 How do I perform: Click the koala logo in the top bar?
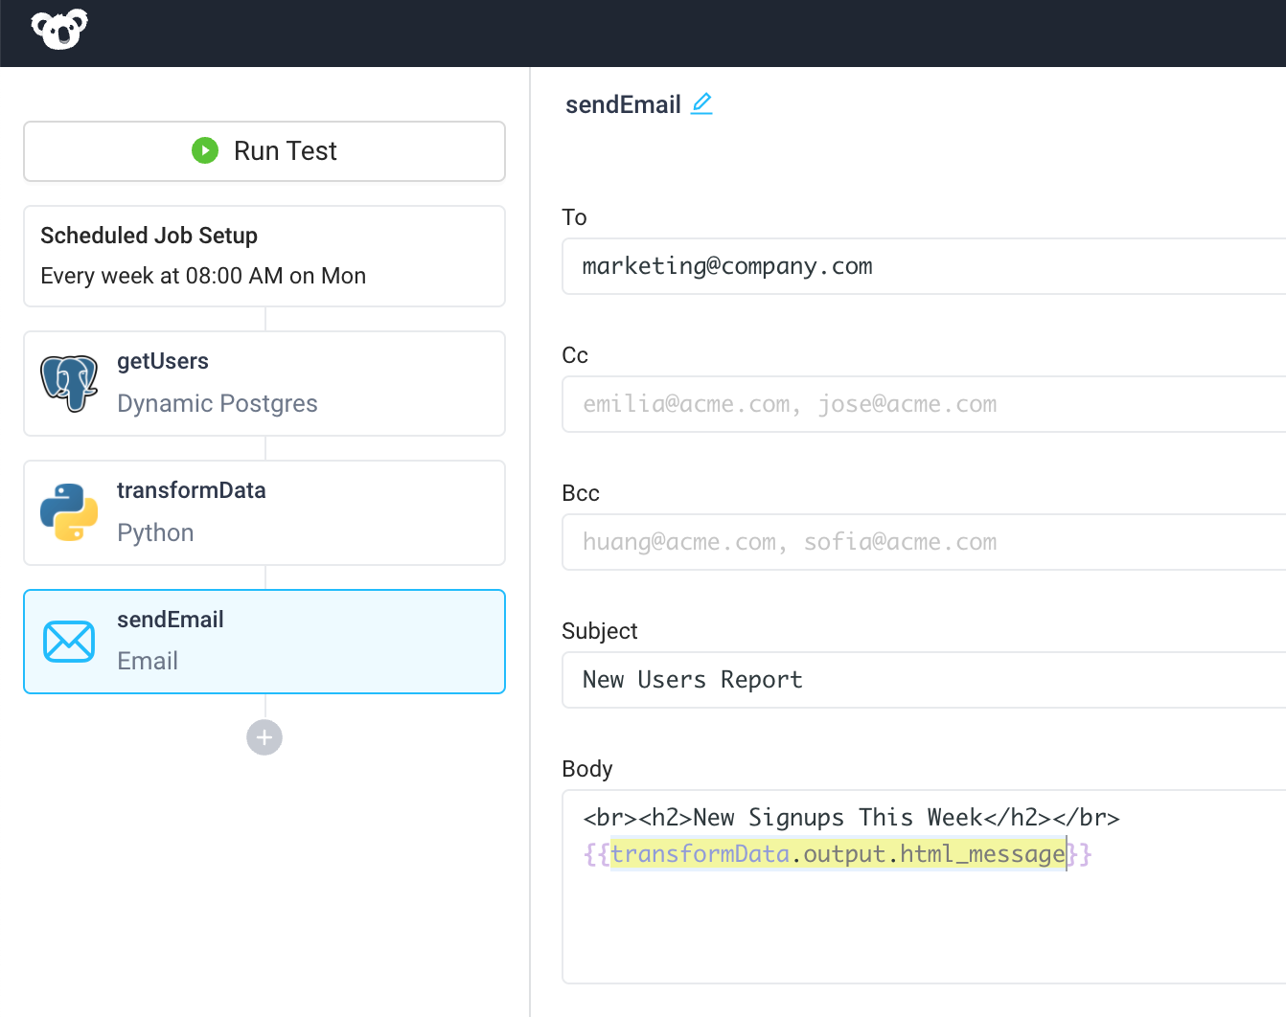click(x=58, y=30)
